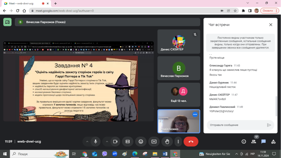Close the Meet browser tab

(48, 3)
